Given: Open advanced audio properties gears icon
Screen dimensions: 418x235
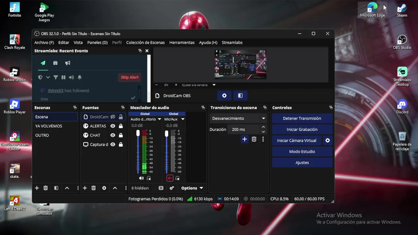Looking at the screenshot, I should 172,188.
